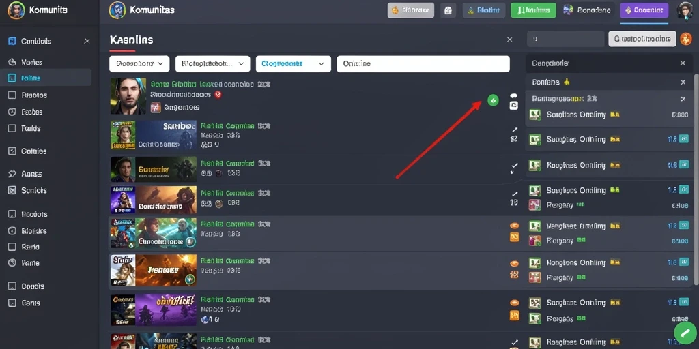Image resolution: width=699 pixels, height=349 pixels.
Task: Click the right panel vertical scrollbar
Action: pos(696,178)
